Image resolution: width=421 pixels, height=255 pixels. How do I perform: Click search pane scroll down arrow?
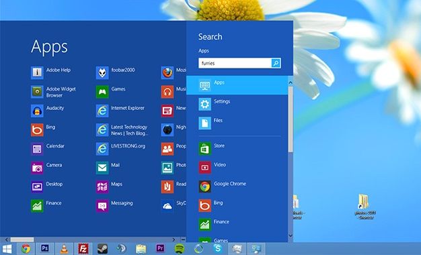click(x=291, y=236)
